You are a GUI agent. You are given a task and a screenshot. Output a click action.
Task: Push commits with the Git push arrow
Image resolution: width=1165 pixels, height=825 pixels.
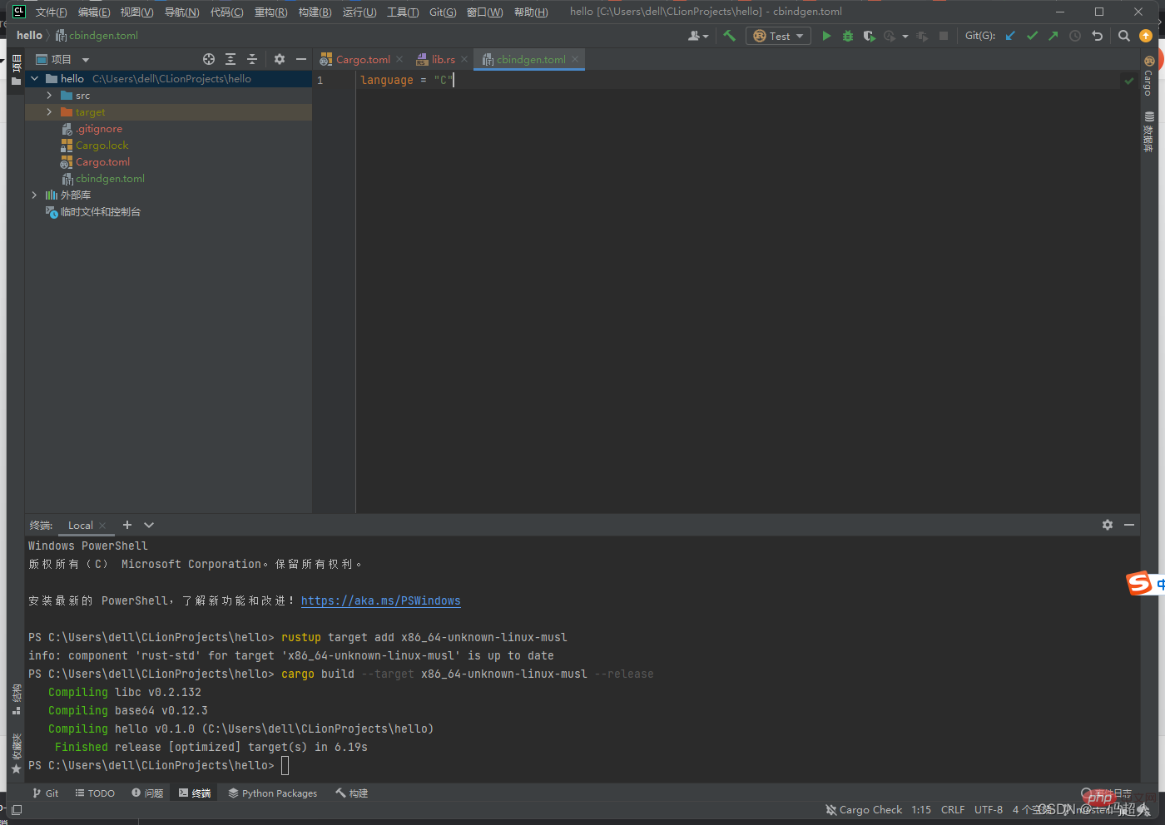1053,36
